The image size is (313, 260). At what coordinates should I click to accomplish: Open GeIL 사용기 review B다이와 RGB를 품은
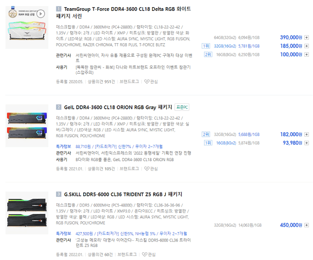[125, 160]
